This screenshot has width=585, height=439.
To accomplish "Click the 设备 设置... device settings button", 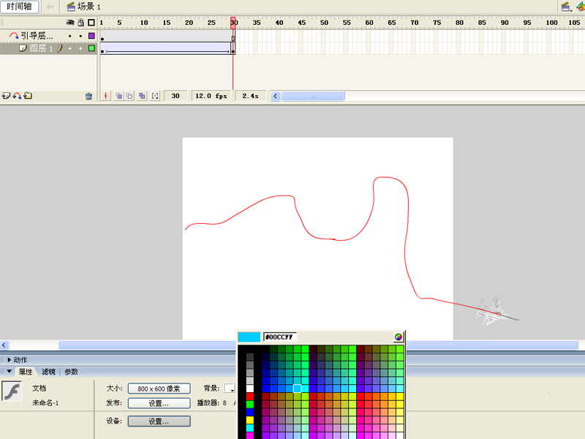I will tap(159, 421).
